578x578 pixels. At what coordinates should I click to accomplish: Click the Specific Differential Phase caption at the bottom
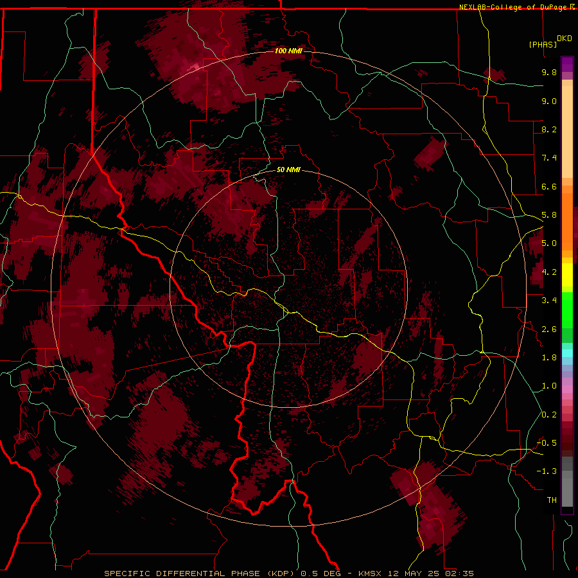pos(288,574)
